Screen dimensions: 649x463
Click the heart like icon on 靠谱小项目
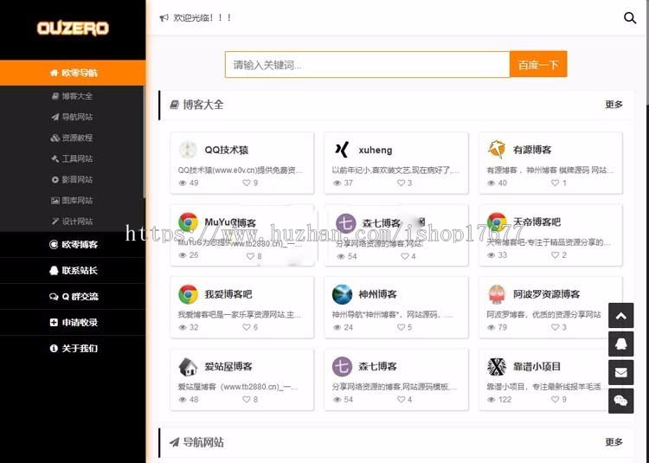556,400
